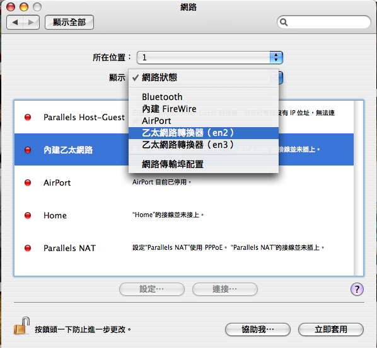Open help with the purple question mark

pyautogui.click(x=357, y=289)
